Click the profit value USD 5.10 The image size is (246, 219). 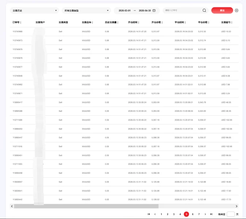pos(226,41)
